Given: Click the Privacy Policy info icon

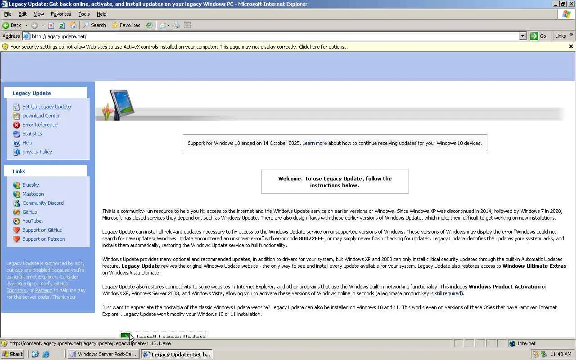Looking at the screenshot, I should [x=17, y=152].
